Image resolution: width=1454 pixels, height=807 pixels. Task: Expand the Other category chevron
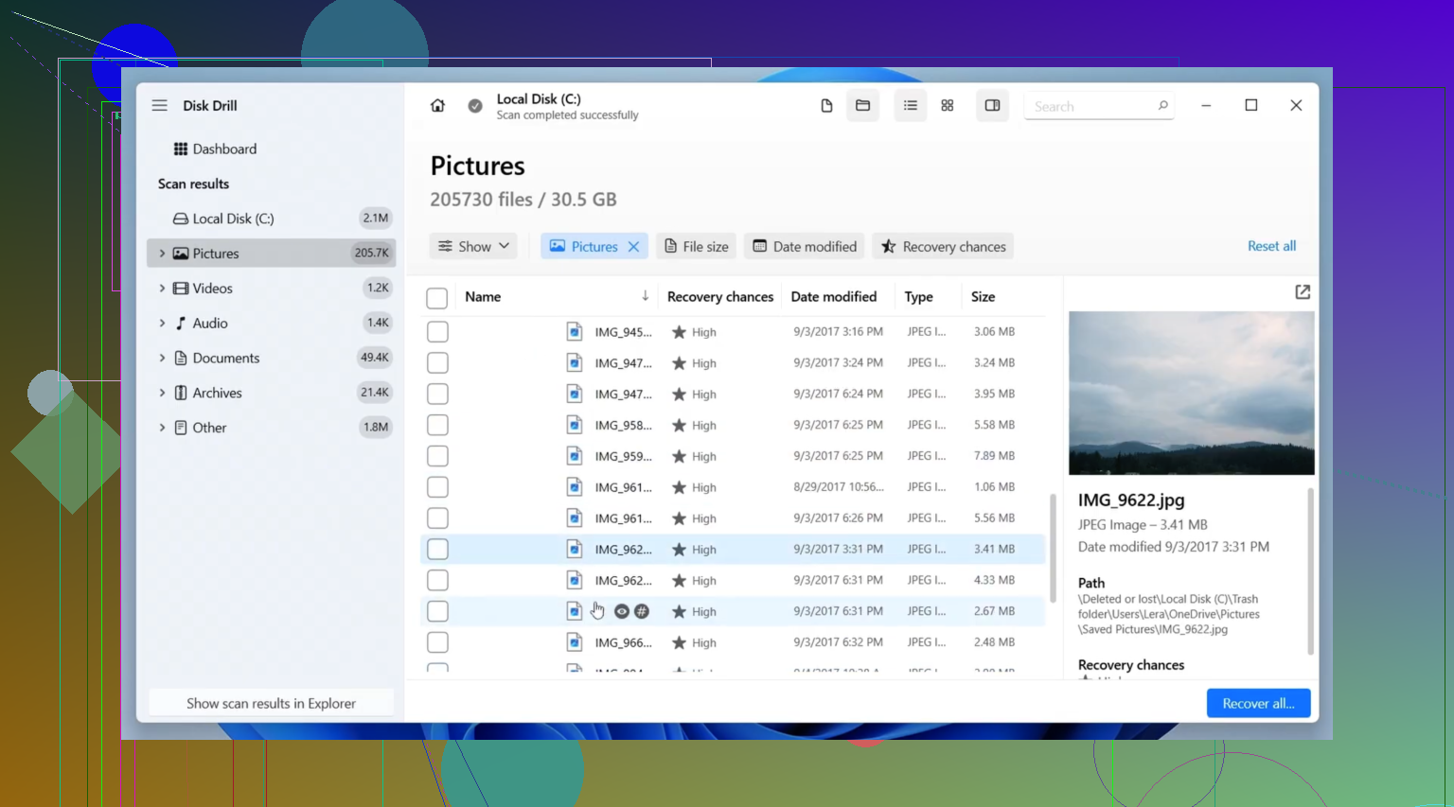162,428
